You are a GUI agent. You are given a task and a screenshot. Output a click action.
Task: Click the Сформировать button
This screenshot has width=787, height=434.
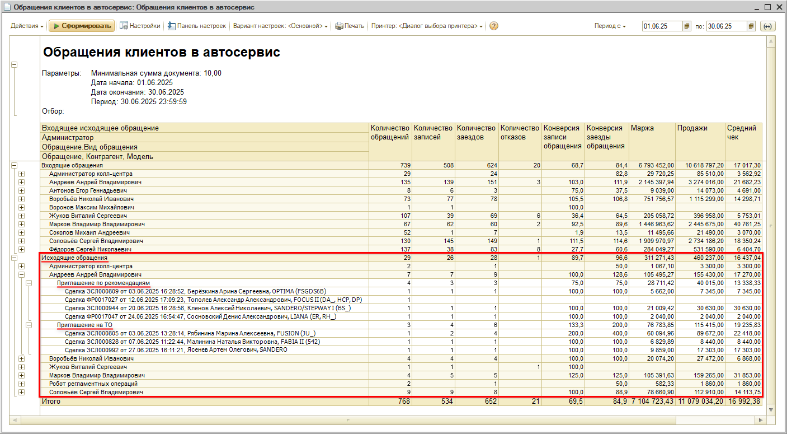[x=82, y=26]
